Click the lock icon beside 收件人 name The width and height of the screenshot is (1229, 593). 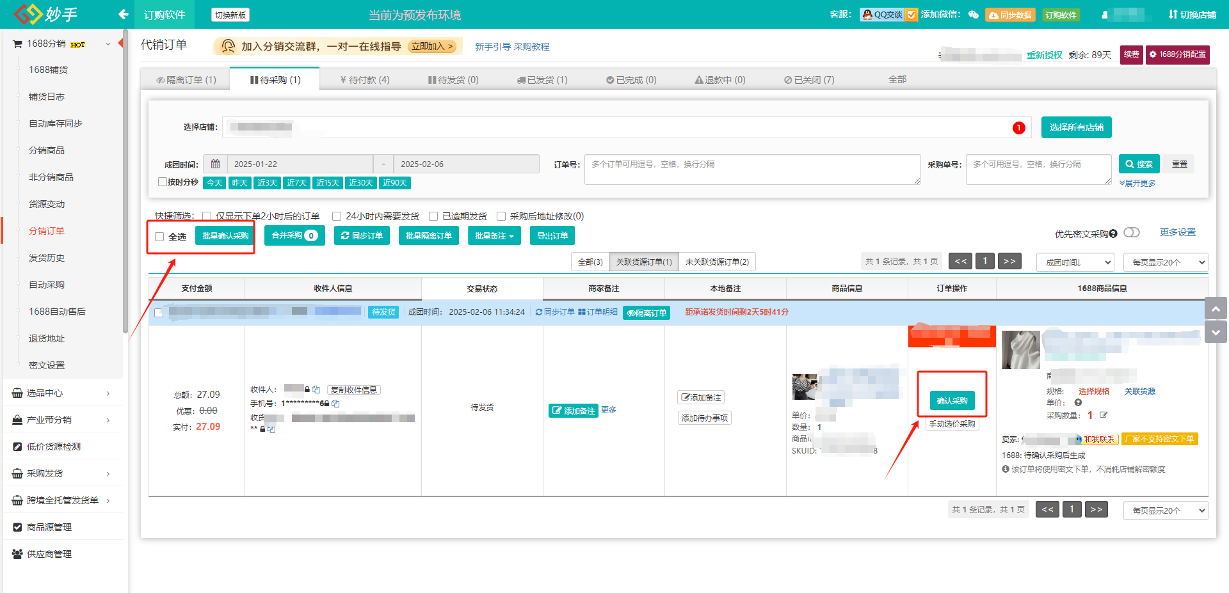coord(307,390)
